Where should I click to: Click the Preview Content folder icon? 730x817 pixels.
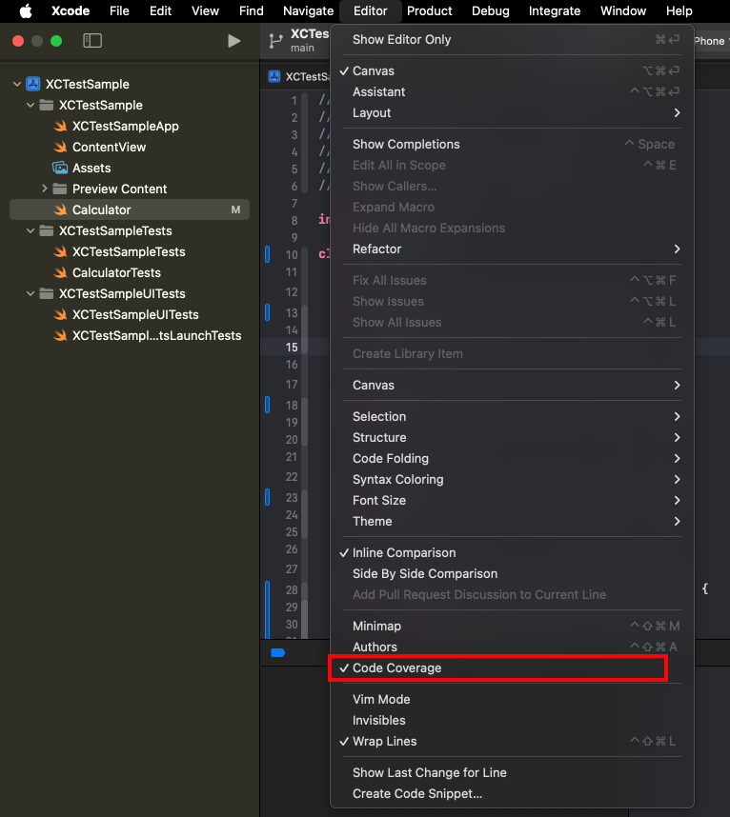(60, 189)
